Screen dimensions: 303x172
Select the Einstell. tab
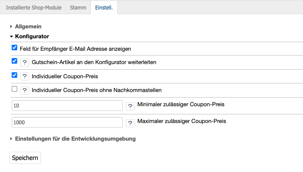pos(103,8)
